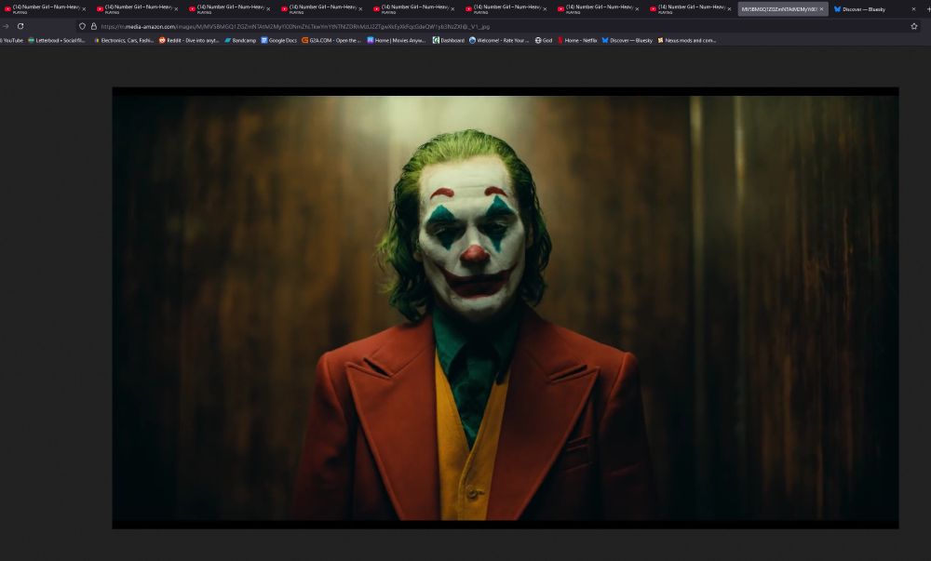Bookmark this page with the star icon

pos(914,26)
